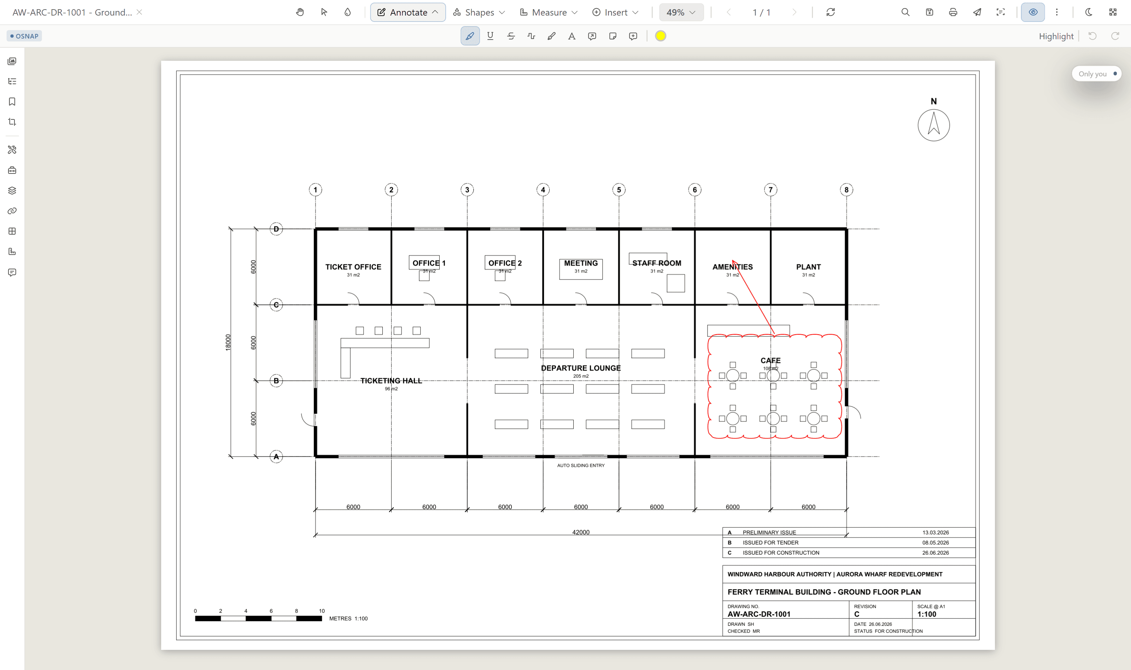Viewport: 1131px width, 670px height.
Task: Select the add comment bubble tool
Action: 633,36
